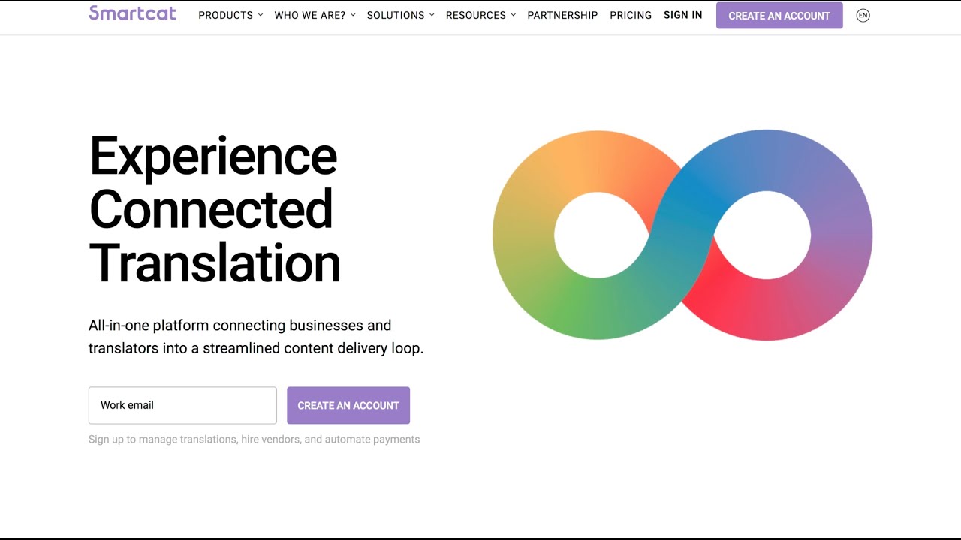Focus the Work email input field
Screen dimensions: 961x540
(182, 405)
